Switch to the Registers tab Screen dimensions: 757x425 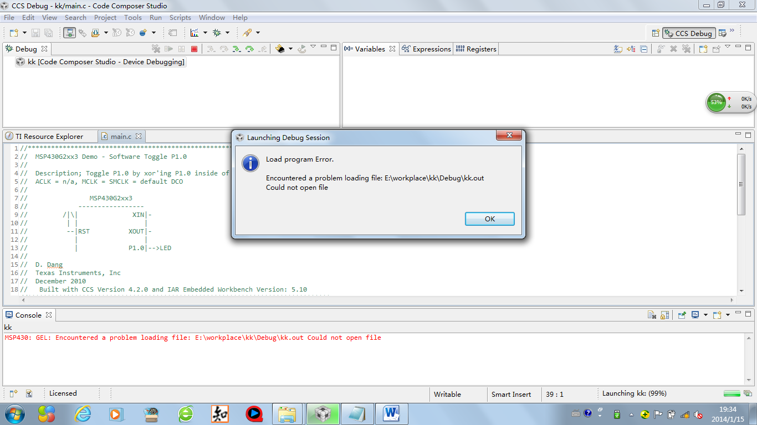pos(476,49)
